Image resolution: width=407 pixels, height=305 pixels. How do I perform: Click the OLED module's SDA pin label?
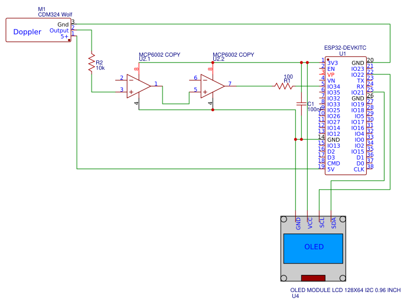pos(334,223)
